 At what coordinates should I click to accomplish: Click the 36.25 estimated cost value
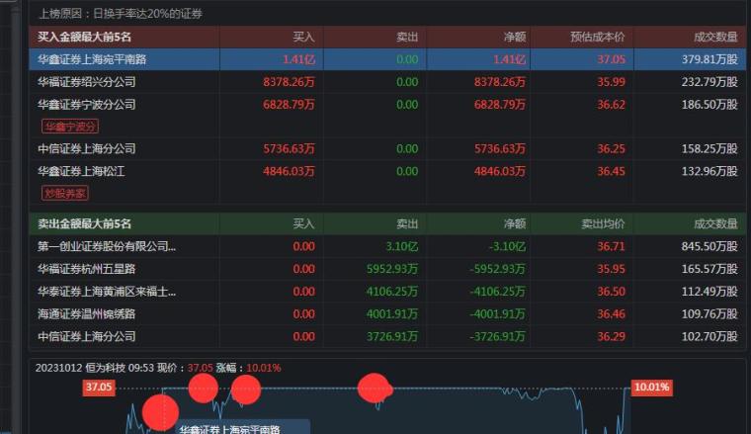pyautogui.click(x=611, y=148)
